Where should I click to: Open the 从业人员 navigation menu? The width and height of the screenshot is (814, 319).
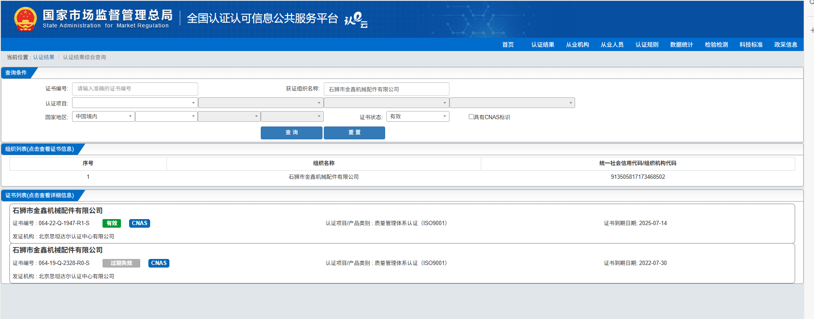point(612,45)
